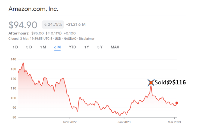Click the down arrow in 24.75% badge
This screenshot has width=197, height=135.
(x=46, y=24)
